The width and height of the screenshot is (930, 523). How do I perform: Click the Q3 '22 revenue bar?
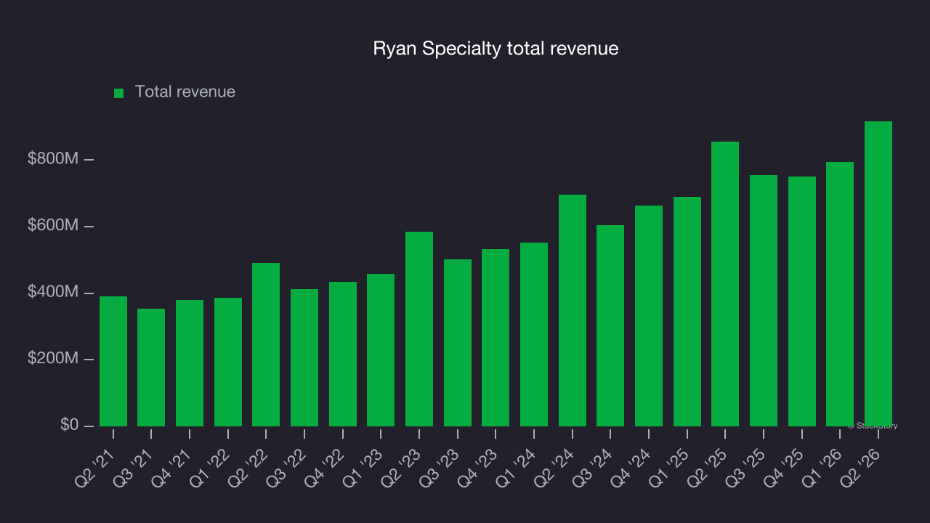pyautogui.click(x=304, y=357)
